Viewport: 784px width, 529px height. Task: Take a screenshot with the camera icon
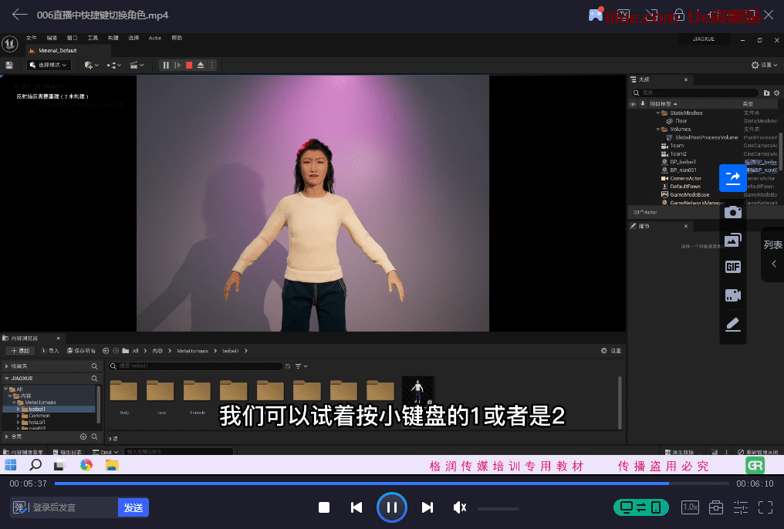click(x=732, y=212)
